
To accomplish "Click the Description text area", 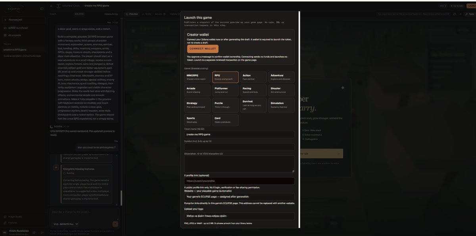I will click(x=239, y=164).
